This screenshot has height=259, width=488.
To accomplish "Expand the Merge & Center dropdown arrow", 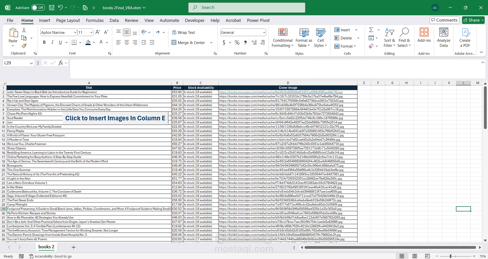I will tap(211, 42).
